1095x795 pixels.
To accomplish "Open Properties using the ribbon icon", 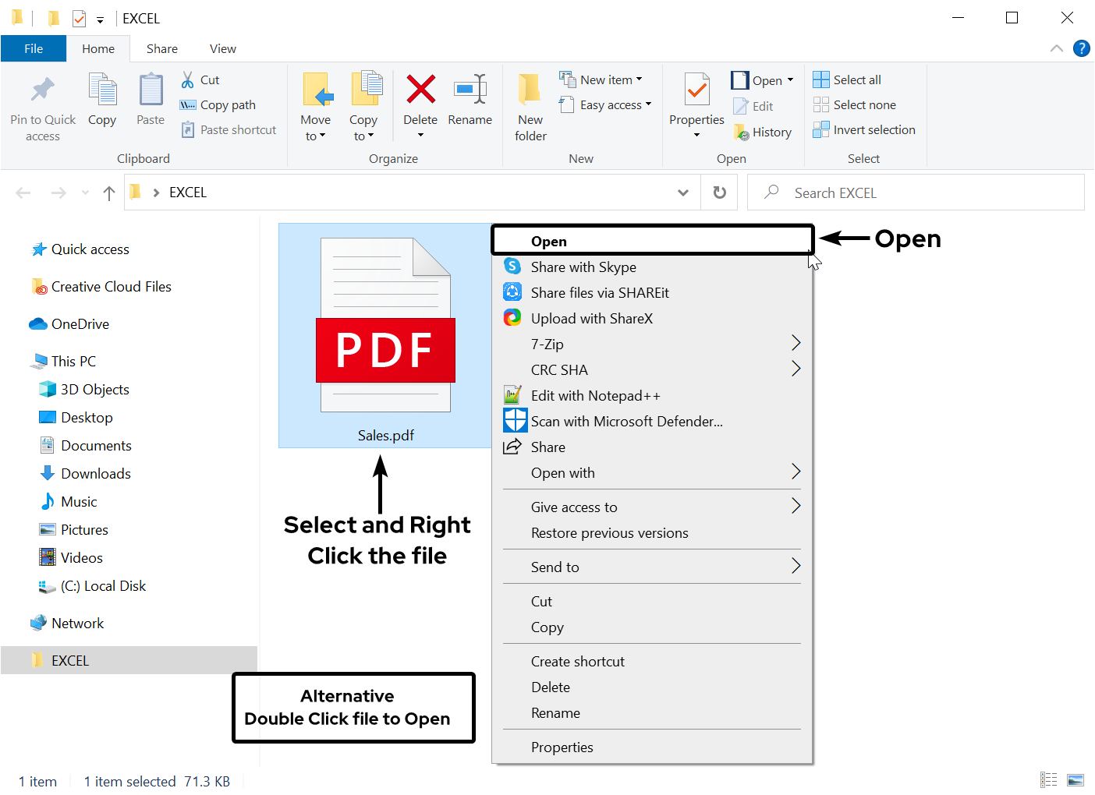I will 696,100.
